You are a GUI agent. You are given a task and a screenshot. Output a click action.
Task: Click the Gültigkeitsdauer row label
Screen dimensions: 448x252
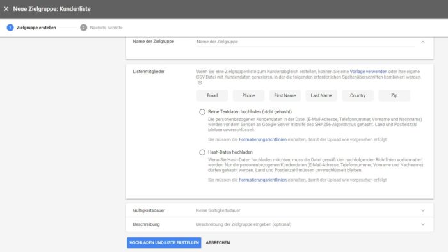coord(149,210)
